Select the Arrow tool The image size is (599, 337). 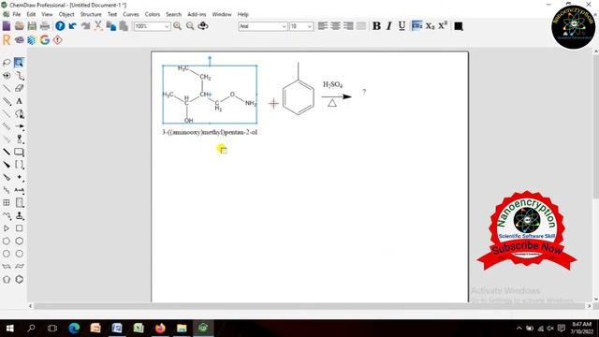(19, 126)
